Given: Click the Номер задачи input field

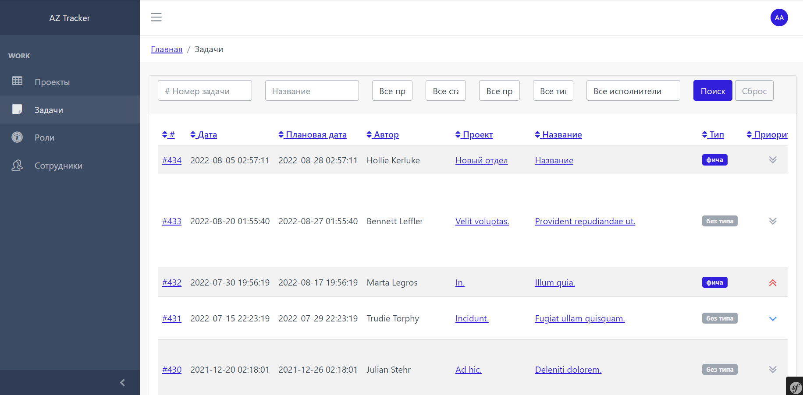Looking at the screenshot, I should [x=205, y=90].
